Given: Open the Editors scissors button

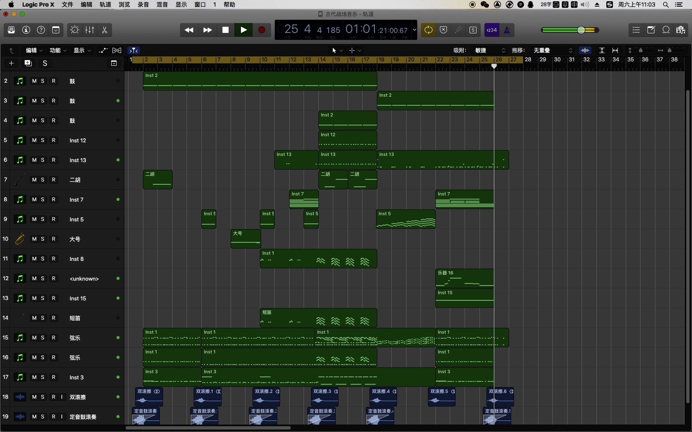Looking at the screenshot, I should [x=105, y=30].
